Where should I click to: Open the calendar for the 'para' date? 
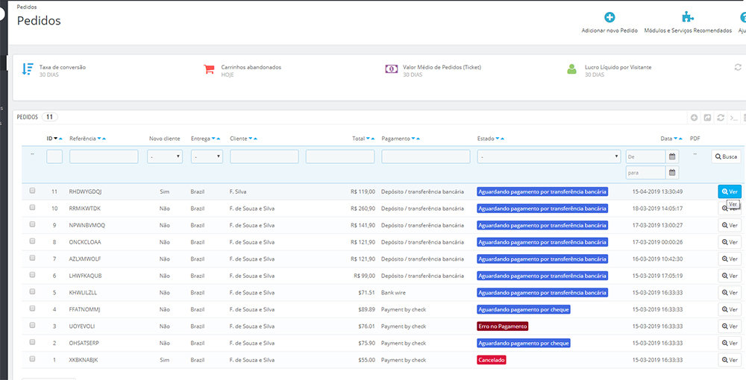(x=672, y=173)
